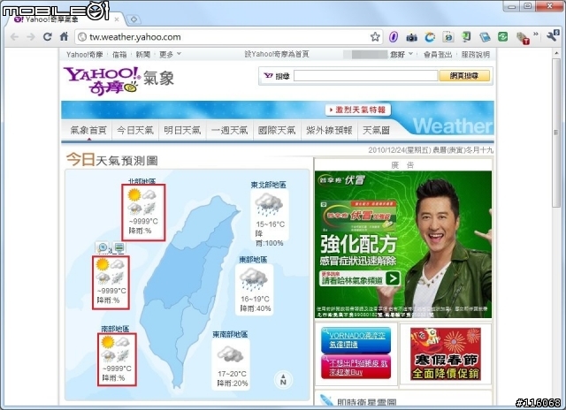Click the Yahoo!奇摩 link in top bar
The width and height of the screenshot is (566, 410).
[x=85, y=55]
